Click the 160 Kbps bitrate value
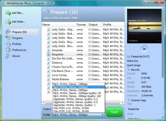The image size is (166, 121). (x=146, y=87)
